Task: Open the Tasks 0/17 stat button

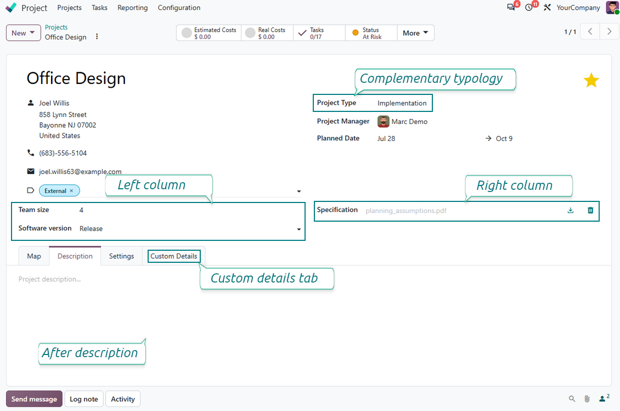Action: click(x=319, y=33)
